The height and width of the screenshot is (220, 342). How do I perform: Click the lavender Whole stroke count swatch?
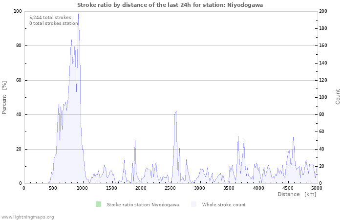[x=194, y=204]
